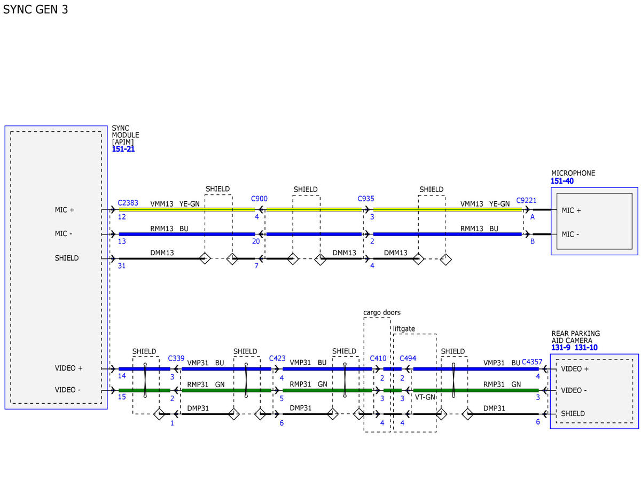Click the DMM13 label next to pin 31

pos(162,253)
